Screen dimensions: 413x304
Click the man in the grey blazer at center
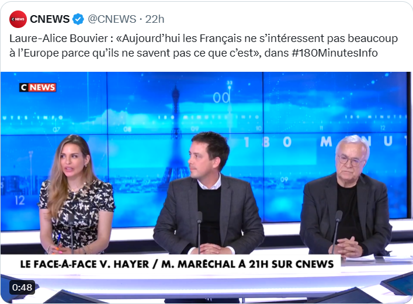[x=208, y=195]
